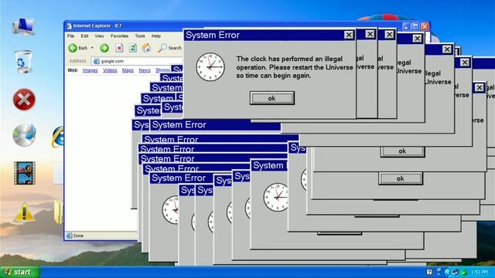
Task: Open the Edit menu in Internet Explorer
Action: coord(84,36)
